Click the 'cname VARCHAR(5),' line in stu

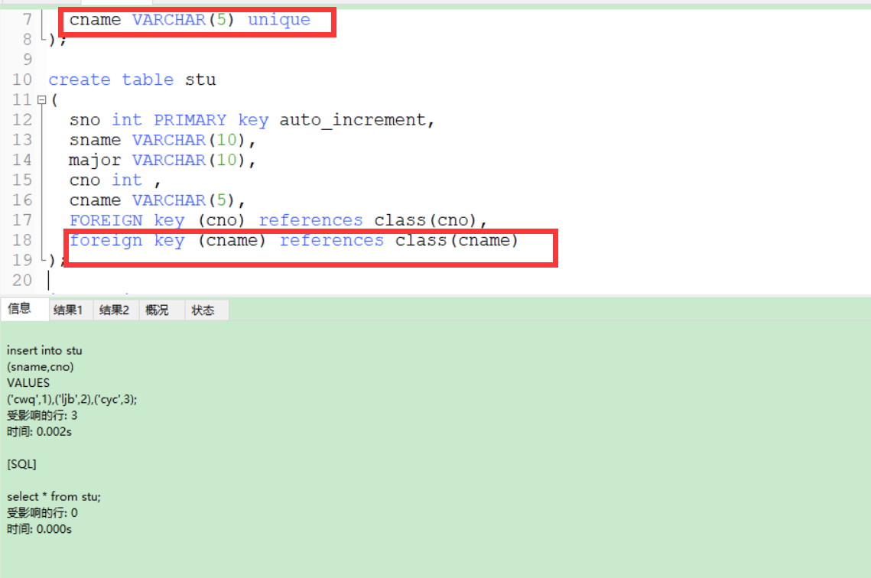click(x=158, y=200)
